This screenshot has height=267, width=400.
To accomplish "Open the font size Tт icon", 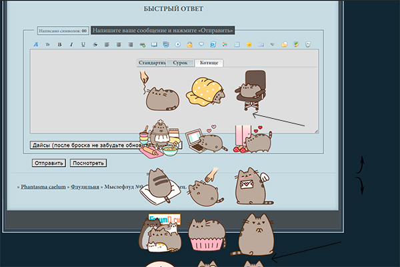I will pyautogui.click(x=48, y=45).
